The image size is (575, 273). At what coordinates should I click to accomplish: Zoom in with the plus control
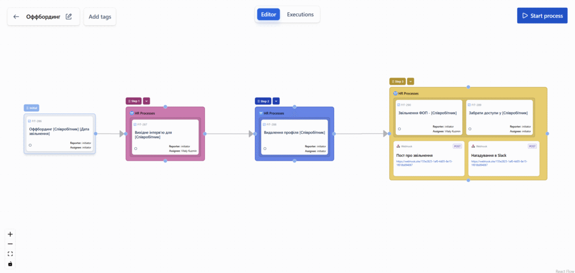click(10, 234)
